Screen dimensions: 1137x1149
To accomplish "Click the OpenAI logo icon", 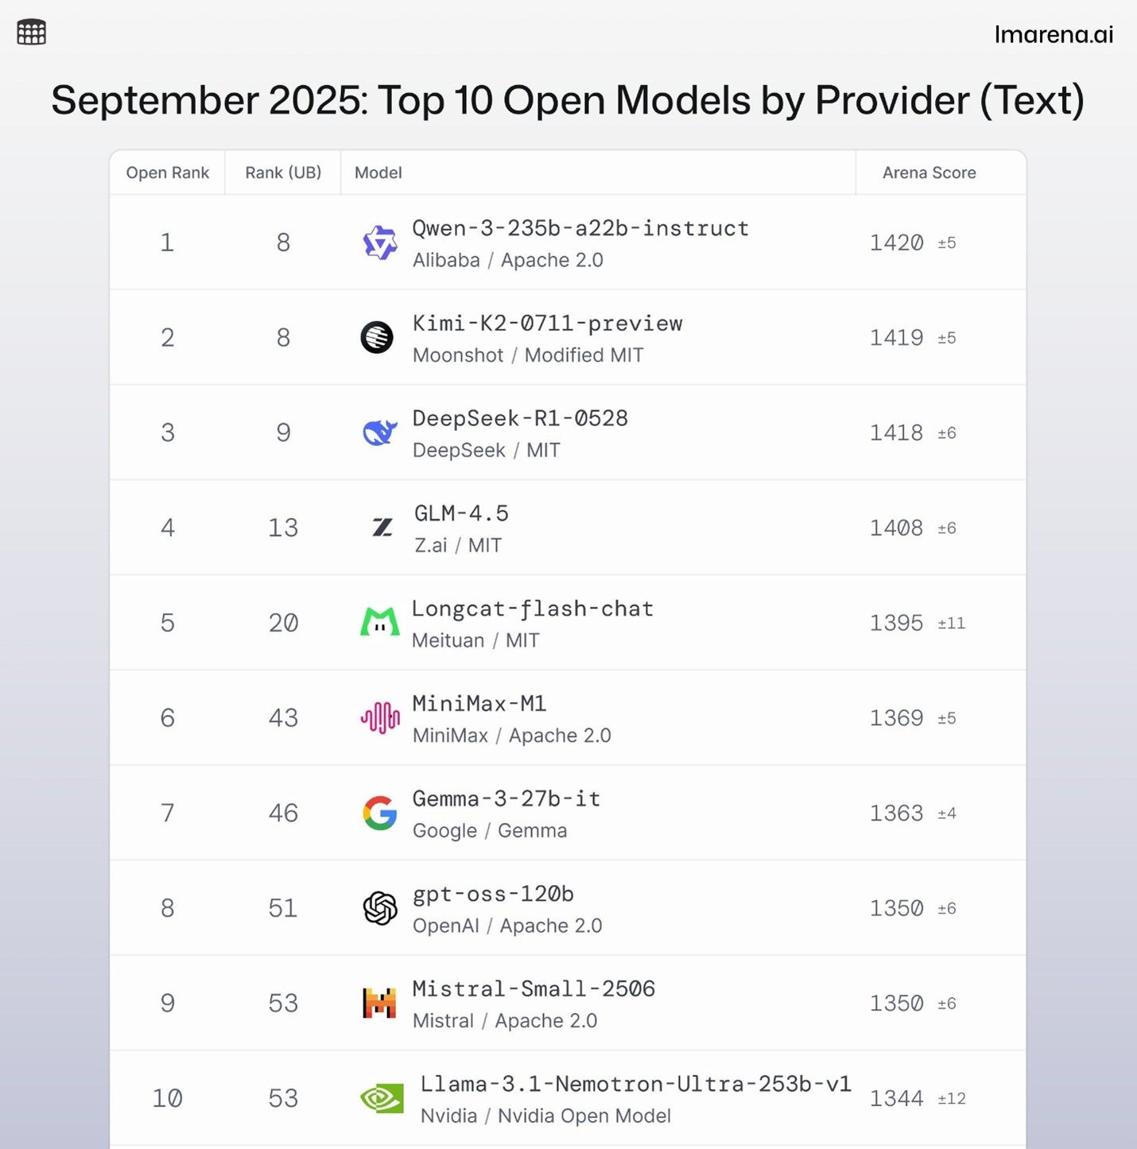I will (380, 908).
